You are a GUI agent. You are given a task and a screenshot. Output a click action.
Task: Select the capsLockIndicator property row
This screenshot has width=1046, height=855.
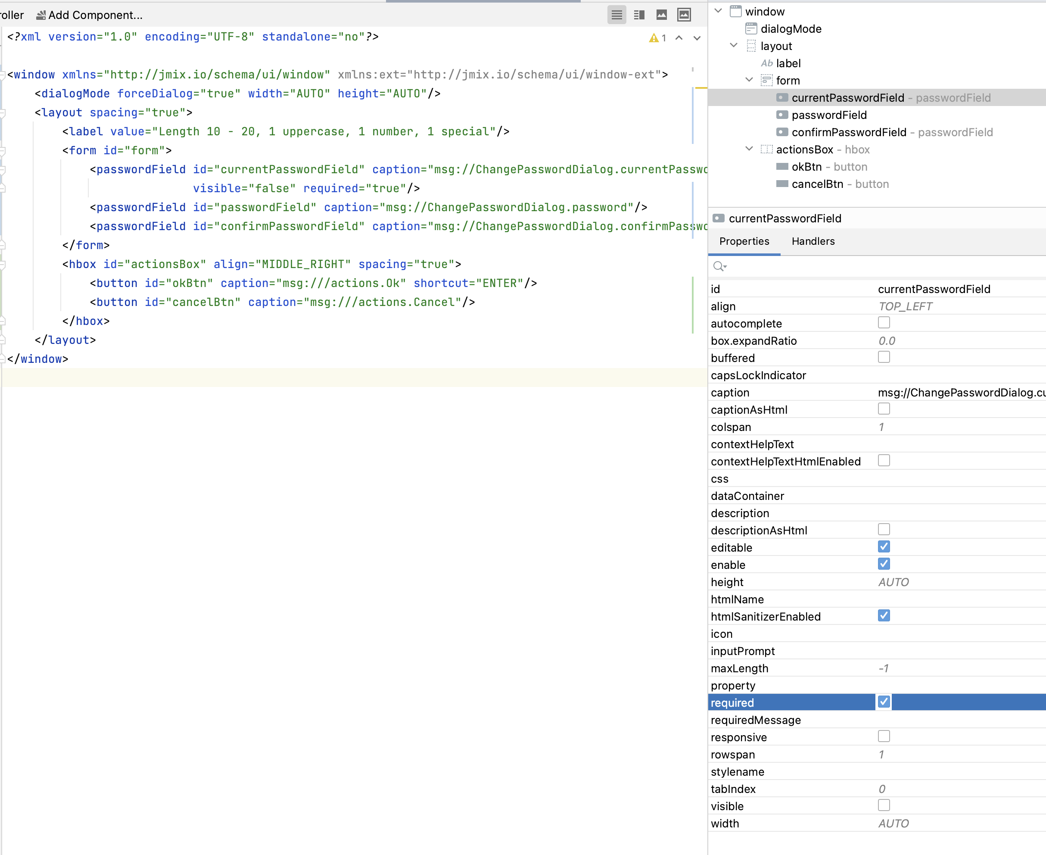[x=877, y=375]
